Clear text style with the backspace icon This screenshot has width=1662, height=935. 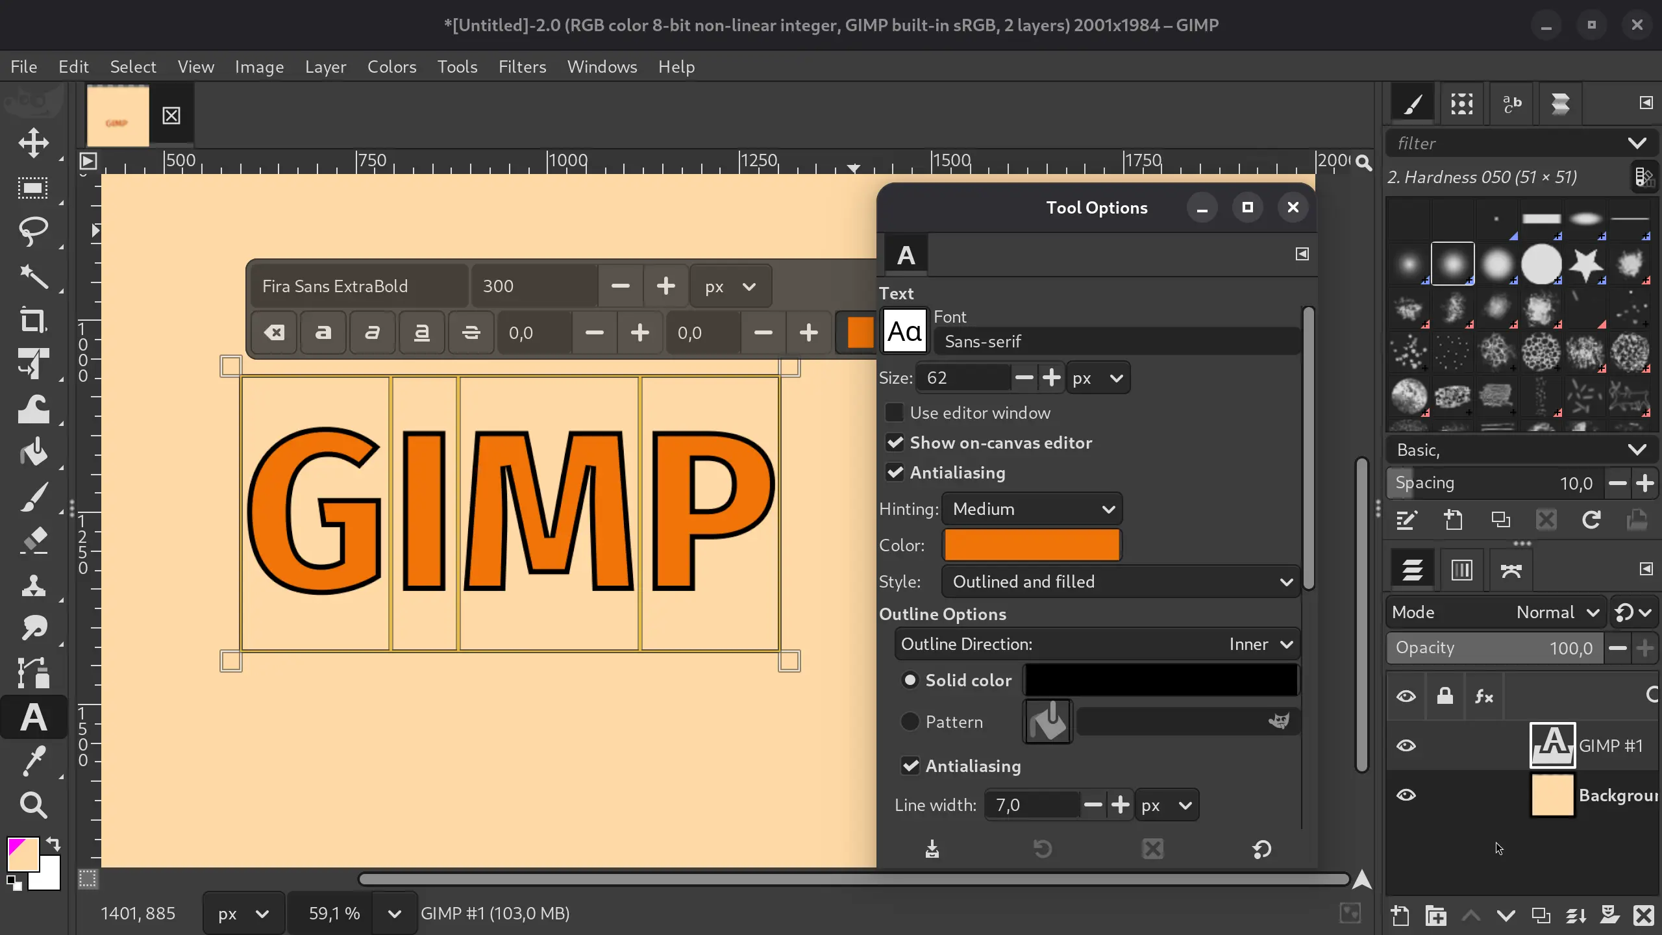(274, 333)
